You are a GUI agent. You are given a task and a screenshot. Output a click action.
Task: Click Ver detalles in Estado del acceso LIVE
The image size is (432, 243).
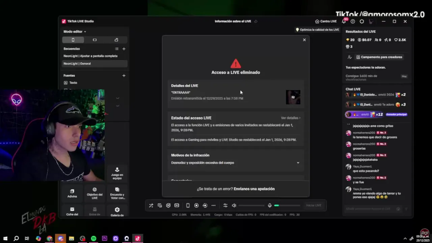click(291, 118)
